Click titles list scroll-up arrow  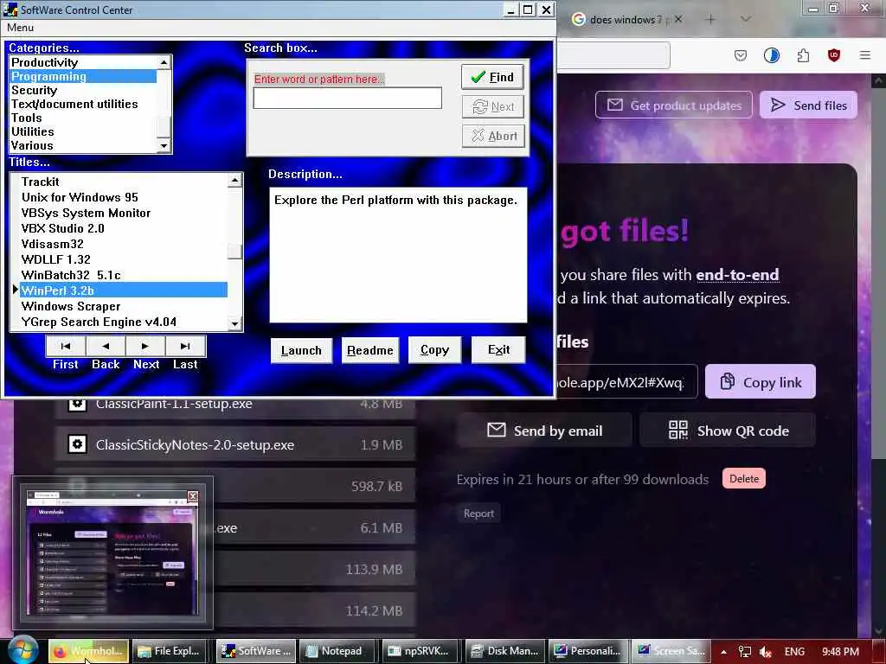235,180
